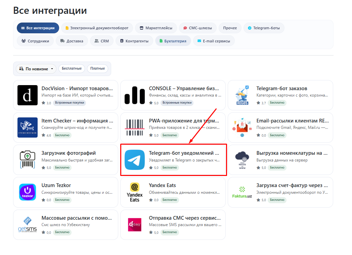Click the Item Checker logo icon
Screen dimensions: 352x255
click(28, 128)
